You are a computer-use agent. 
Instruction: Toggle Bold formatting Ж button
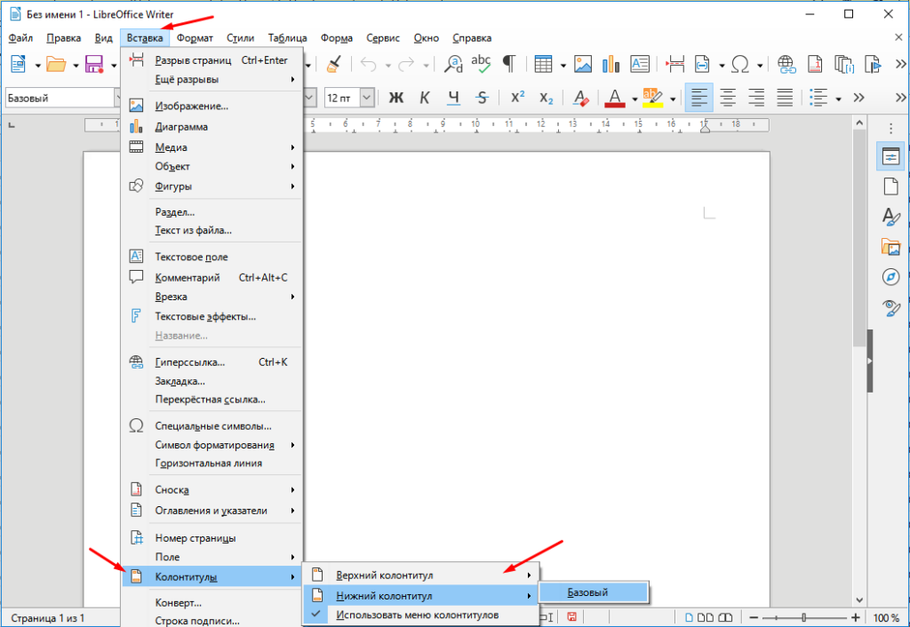(x=395, y=98)
